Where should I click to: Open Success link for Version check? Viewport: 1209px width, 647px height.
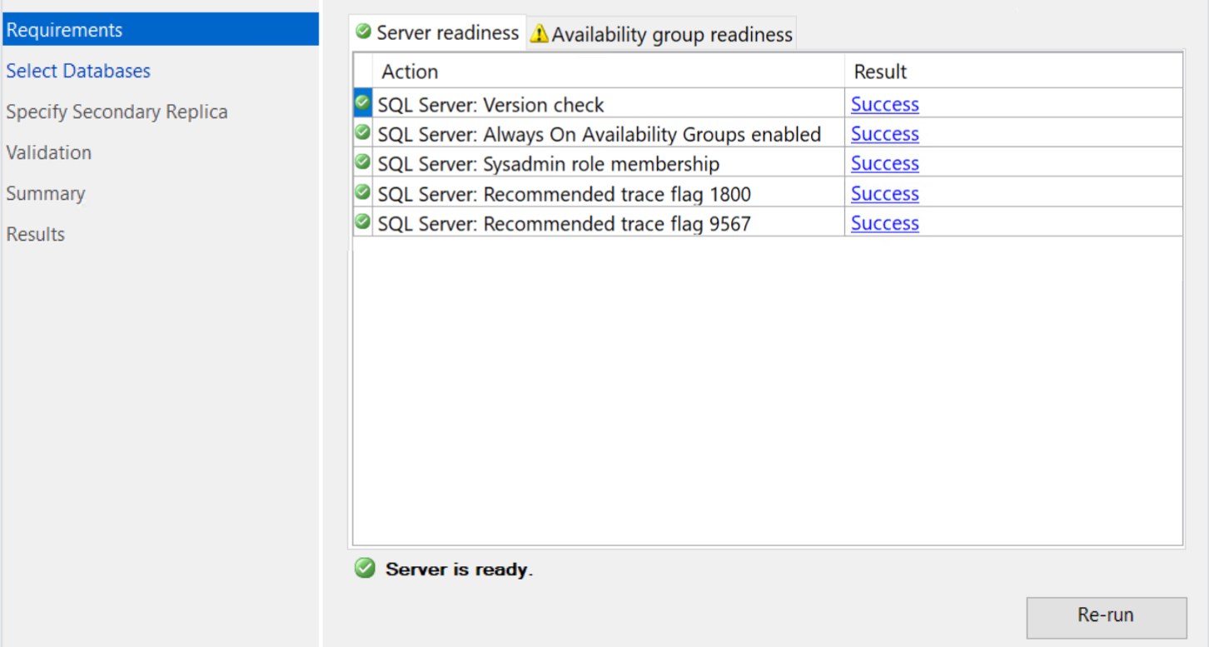884,104
